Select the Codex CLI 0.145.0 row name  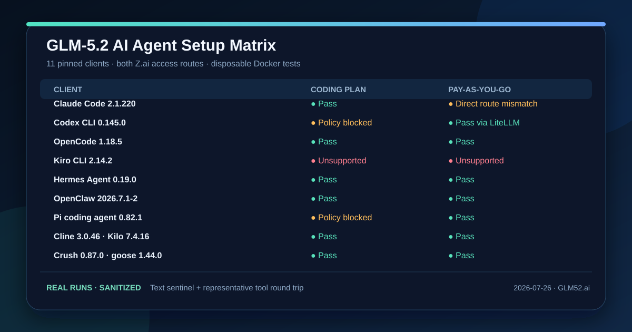[x=90, y=123]
